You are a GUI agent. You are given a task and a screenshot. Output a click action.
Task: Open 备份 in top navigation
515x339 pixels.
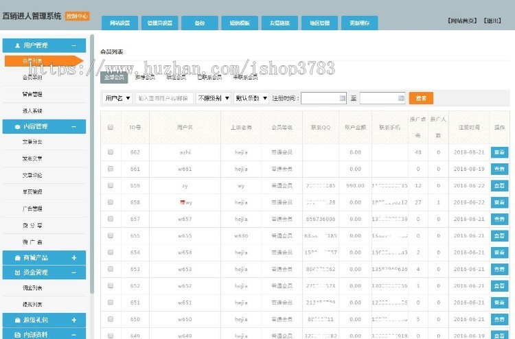pos(200,23)
